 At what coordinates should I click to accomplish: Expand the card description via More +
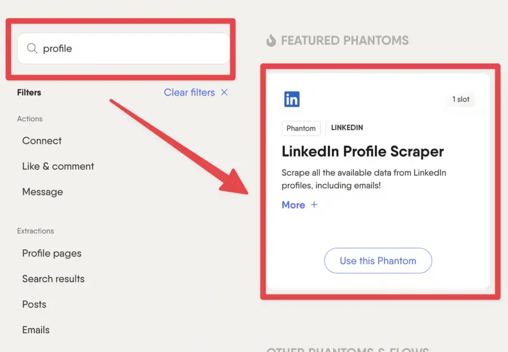[x=300, y=205]
